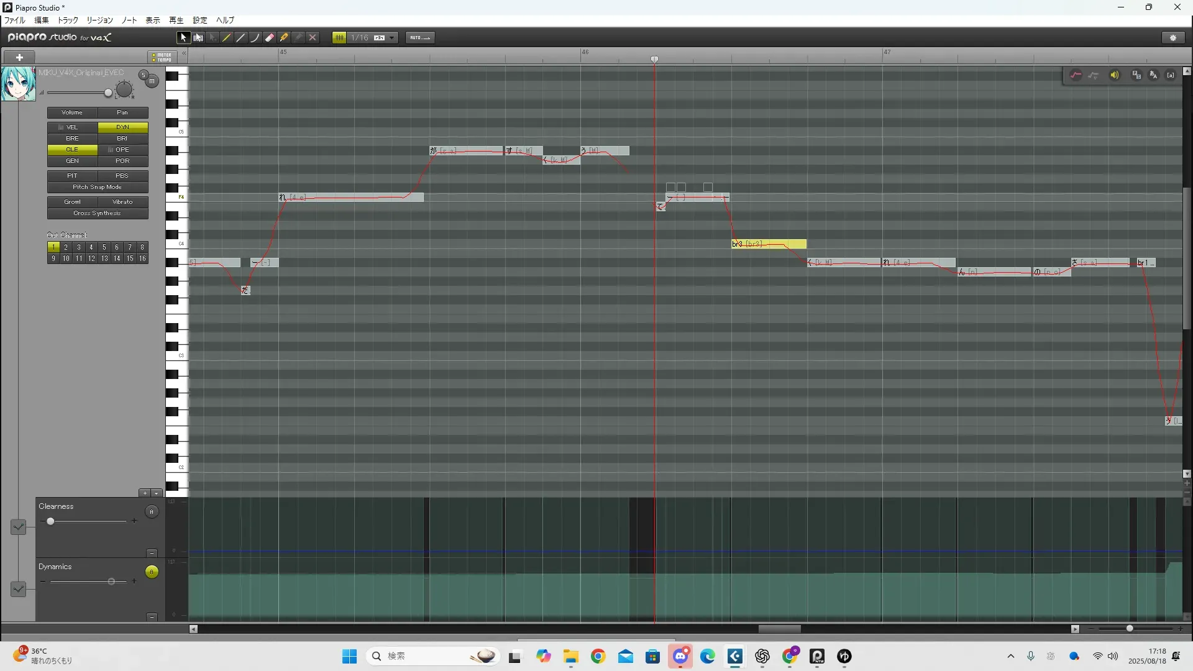Open the Dynamics parameter lane dropdown
The height and width of the screenshot is (671, 1193).
[x=19, y=588]
